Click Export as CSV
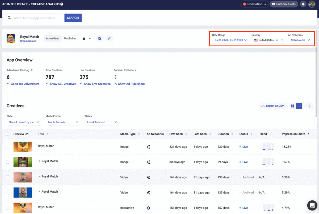 click(x=273, y=106)
